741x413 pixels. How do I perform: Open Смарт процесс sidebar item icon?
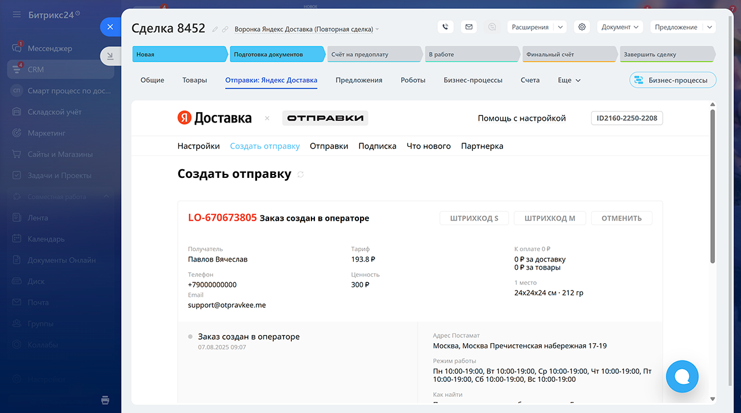click(x=17, y=91)
